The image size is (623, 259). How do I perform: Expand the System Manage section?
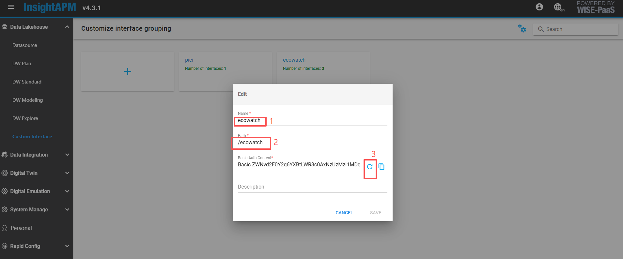click(67, 209)
